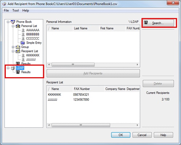
Task: Click left arrow of Personal Information scrollbar
Action: click(x=49, y=65)
